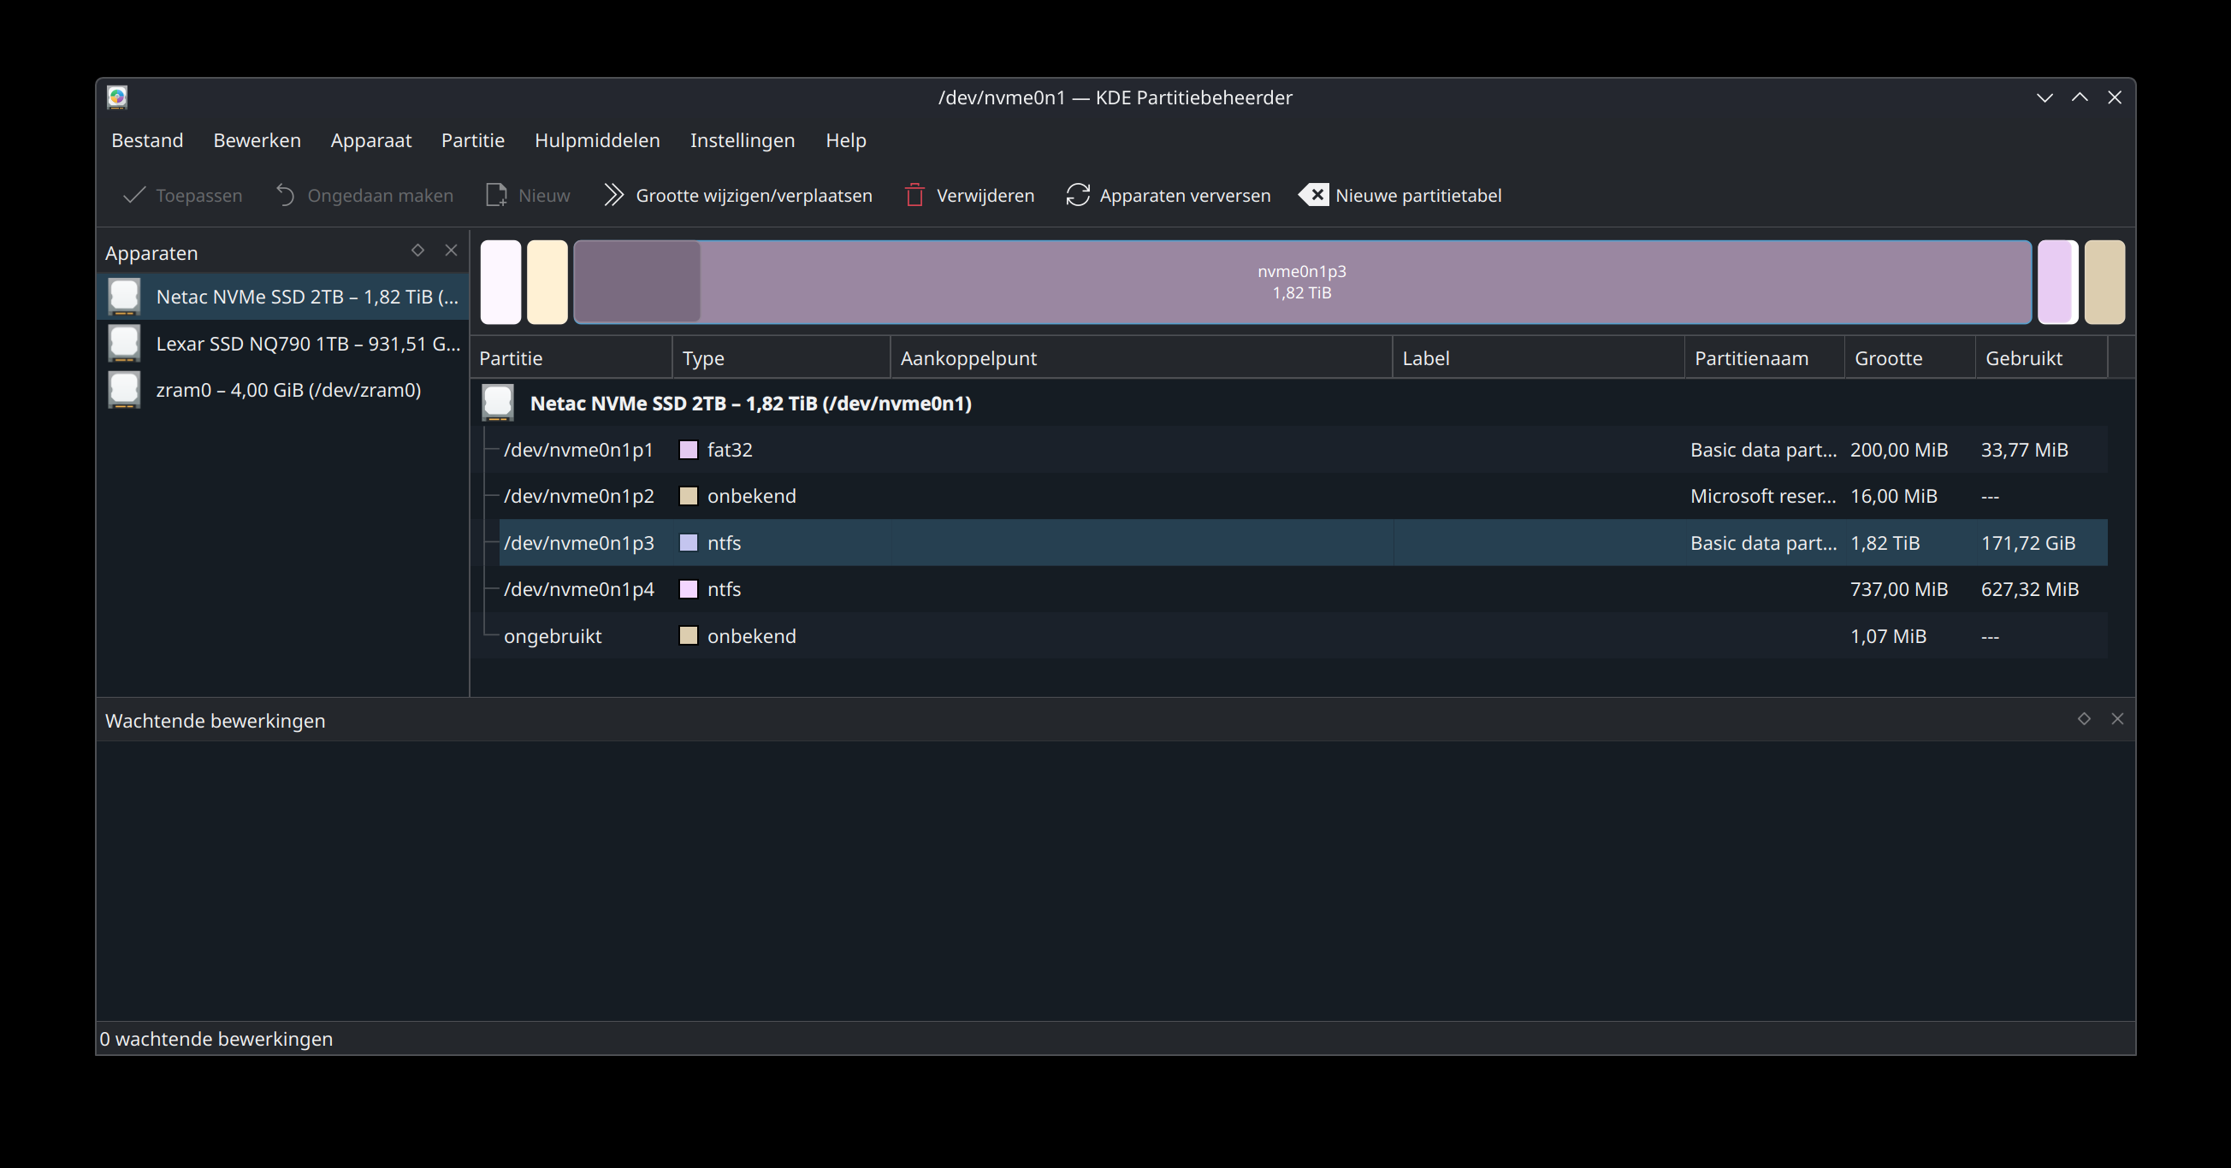Click the Nieuw document icon
2231x1168 pixels.
[x=496, y=195]
